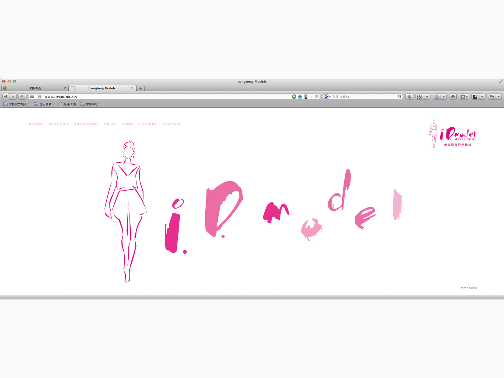504x378 pixels.
Task: Click the Firefox account icon beside forward button
Action: (x=22, y=97)
